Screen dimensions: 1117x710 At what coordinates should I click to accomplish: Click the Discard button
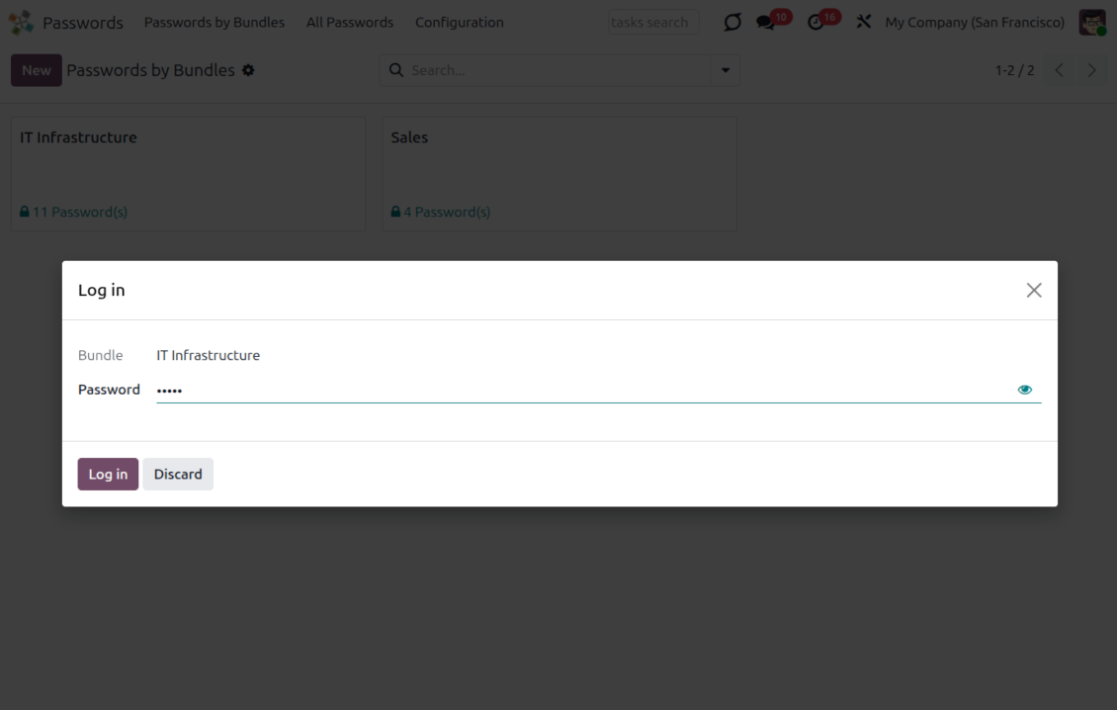[178, 474]
